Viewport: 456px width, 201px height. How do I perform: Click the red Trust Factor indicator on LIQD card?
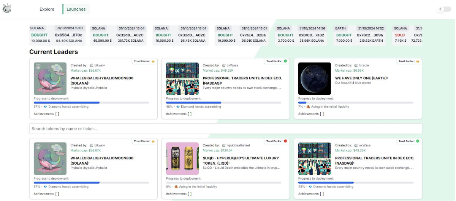[285, 141]
